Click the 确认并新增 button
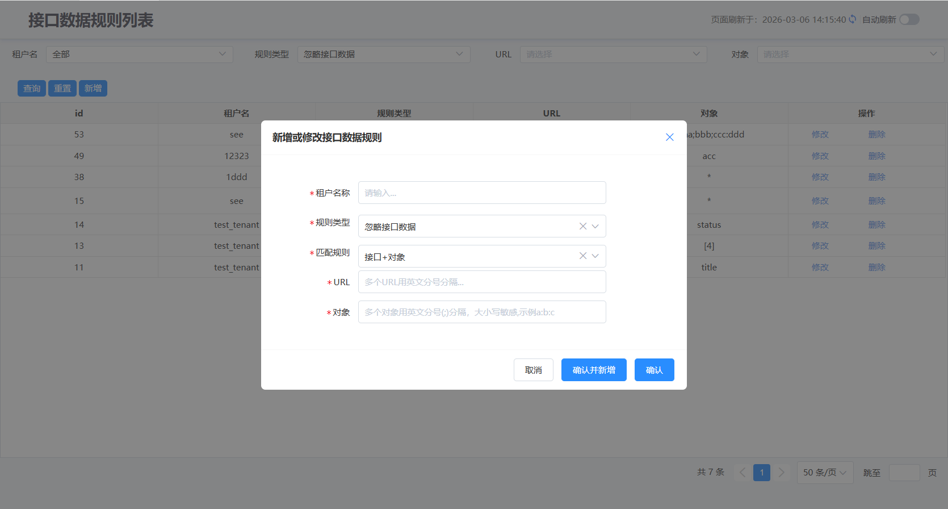The width and height of the screenshot is (948, 509). 593,370
